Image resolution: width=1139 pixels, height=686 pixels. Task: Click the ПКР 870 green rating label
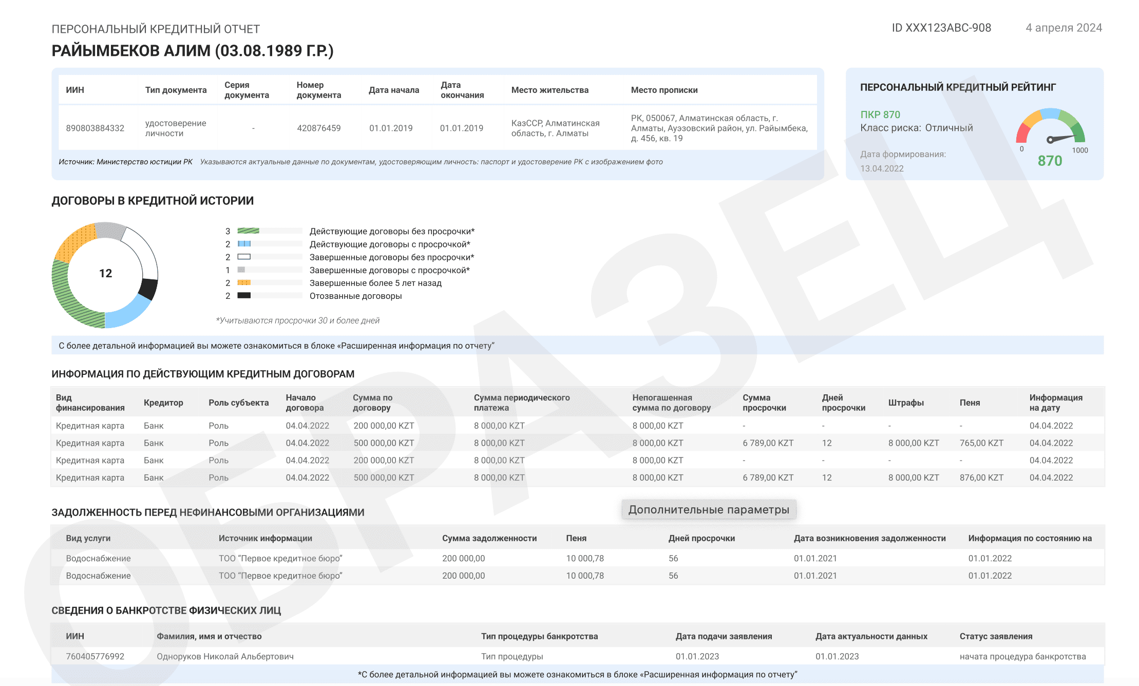tap(880, 115)
